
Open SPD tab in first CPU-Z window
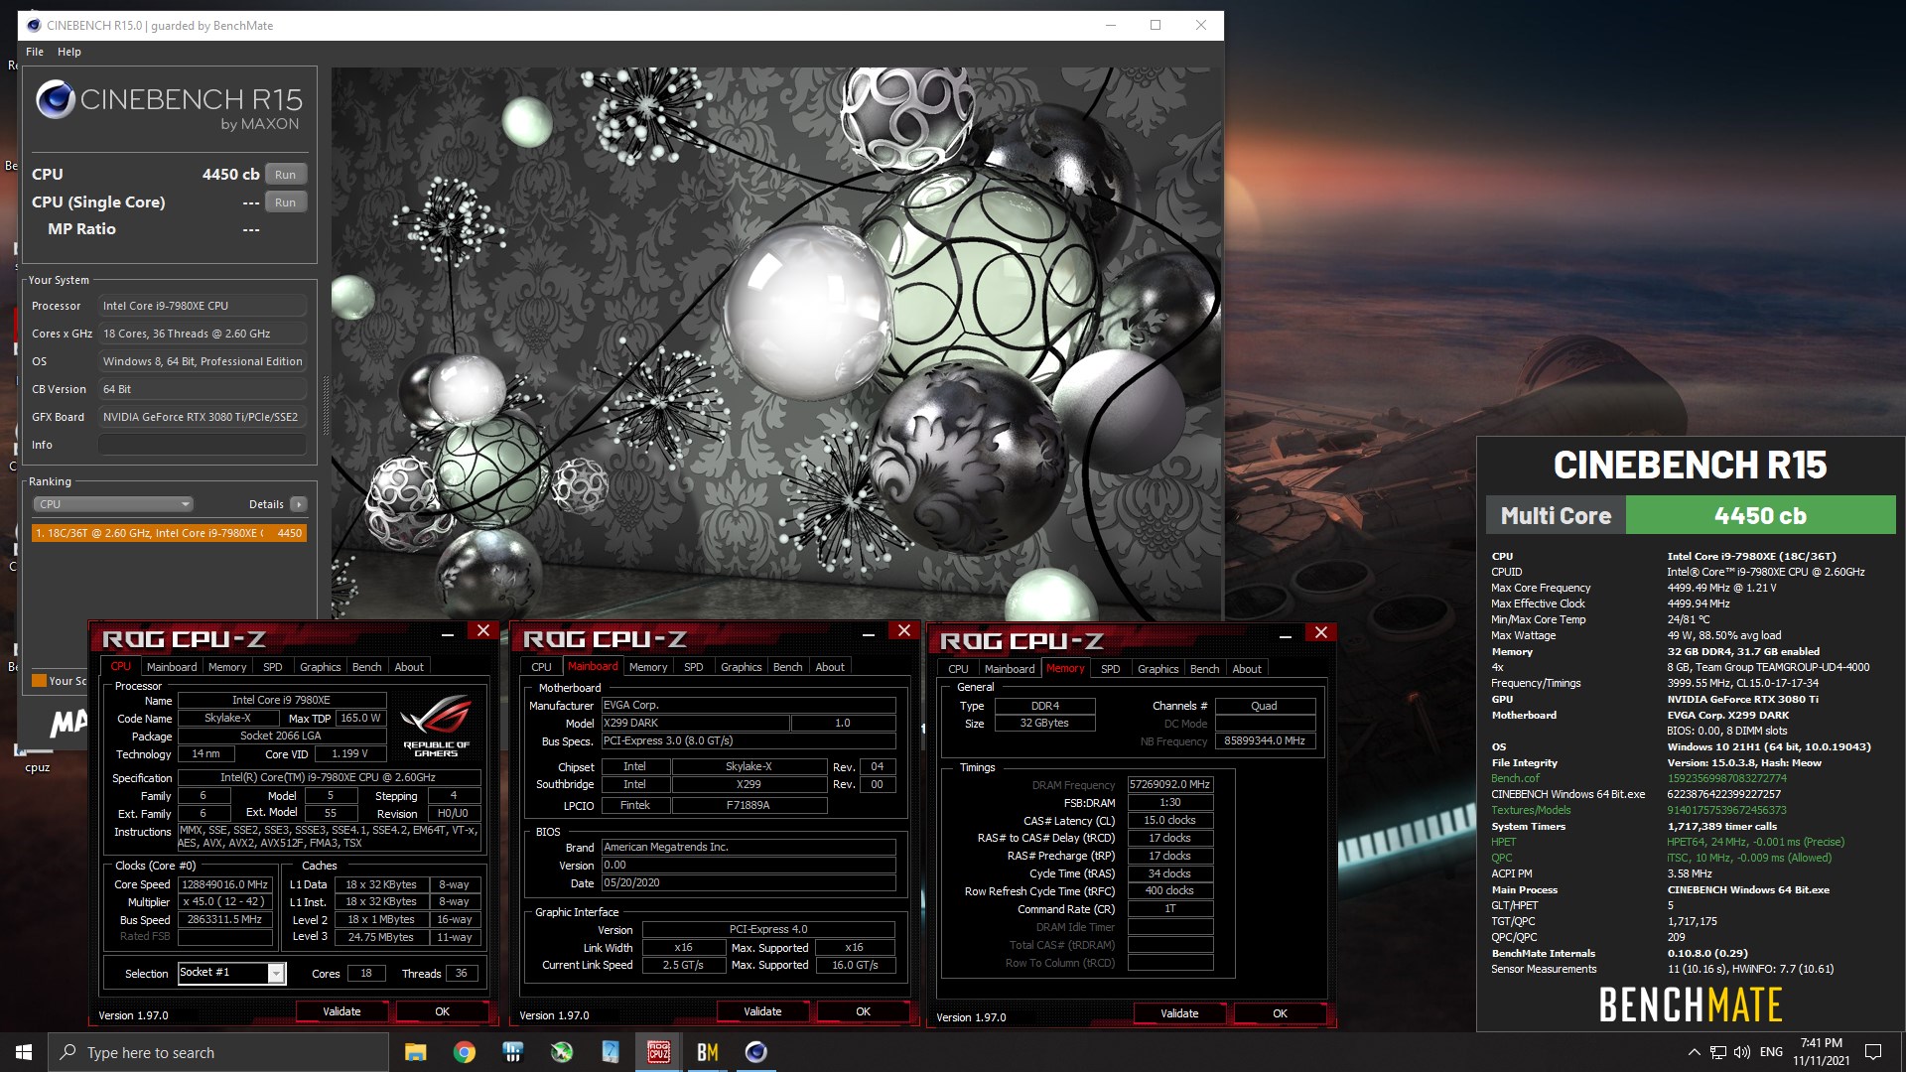273,667
